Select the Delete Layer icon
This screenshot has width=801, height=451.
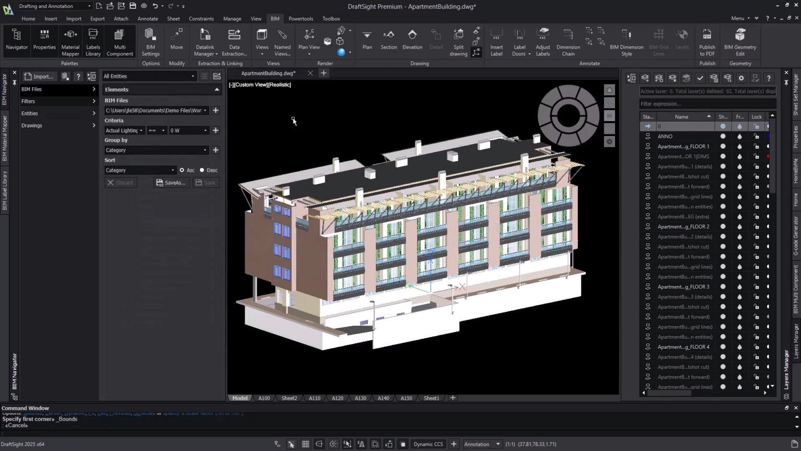pyautogui.click(x=673, y=78)
